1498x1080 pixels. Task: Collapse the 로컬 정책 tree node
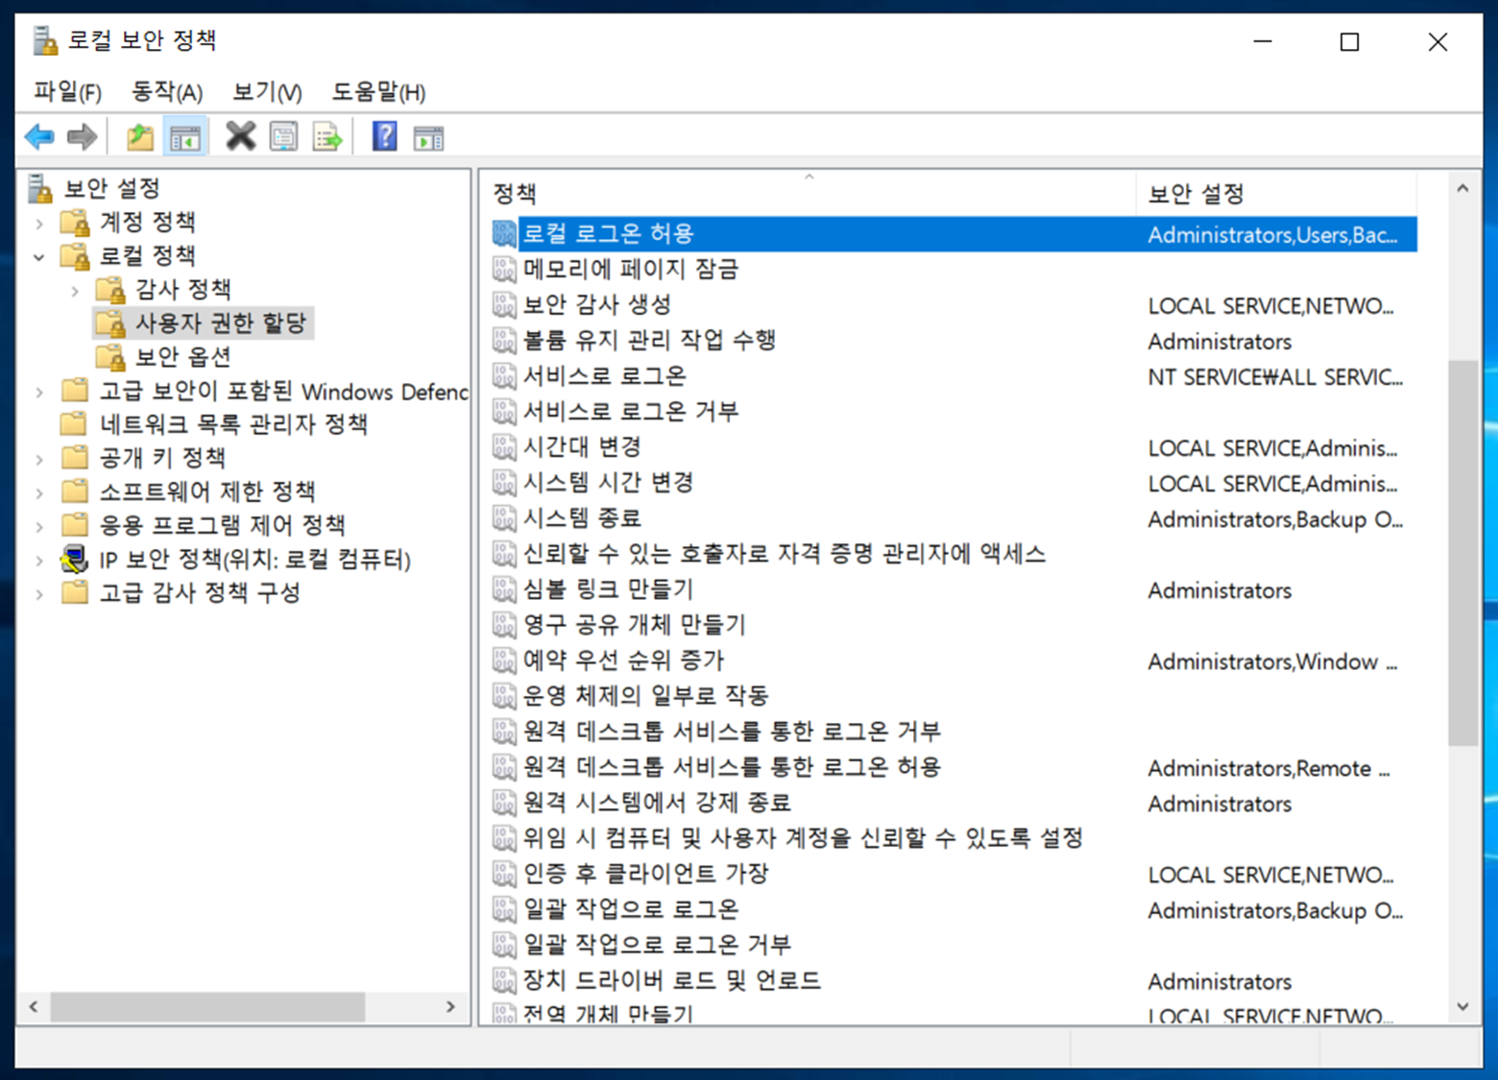pos(39,257)
